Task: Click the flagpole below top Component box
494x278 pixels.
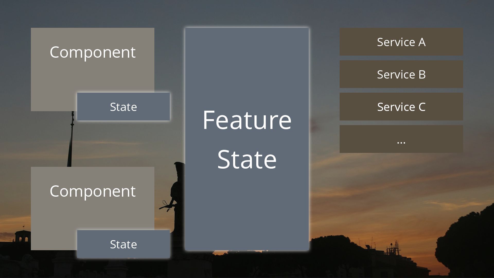Action: (71, 139)
